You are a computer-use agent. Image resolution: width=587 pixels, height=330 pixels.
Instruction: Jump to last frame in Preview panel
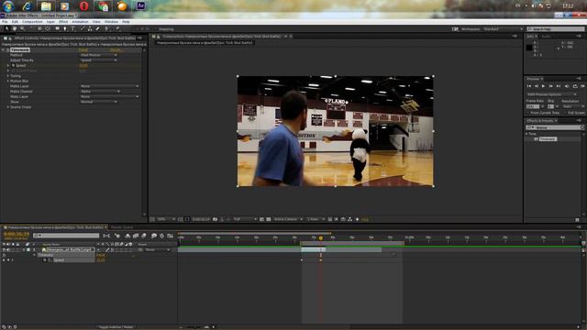559,86
